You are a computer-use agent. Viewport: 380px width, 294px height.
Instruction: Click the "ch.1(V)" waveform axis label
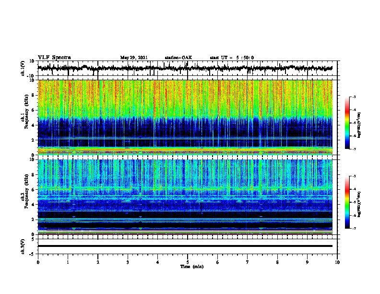click(x=23, y=68)
